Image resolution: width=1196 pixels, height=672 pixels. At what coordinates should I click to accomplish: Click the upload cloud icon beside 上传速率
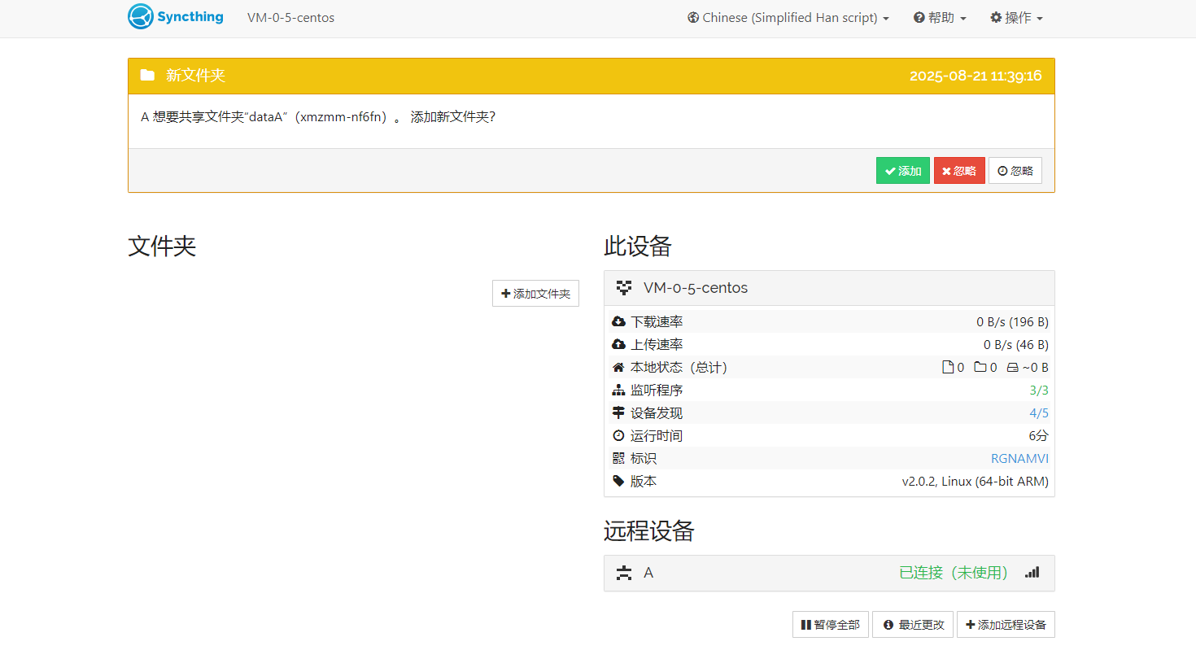(618, 344)
